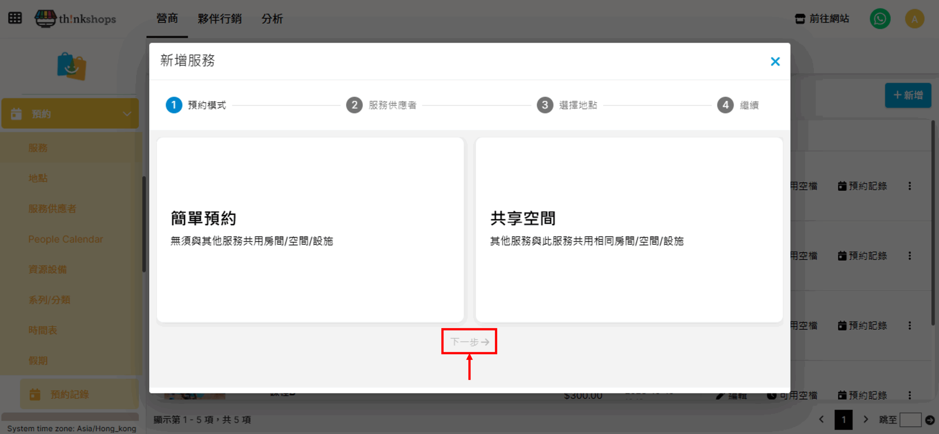Close the 新增服務 dialog with X
Screen dimensions: 939x434
point(775,61)
